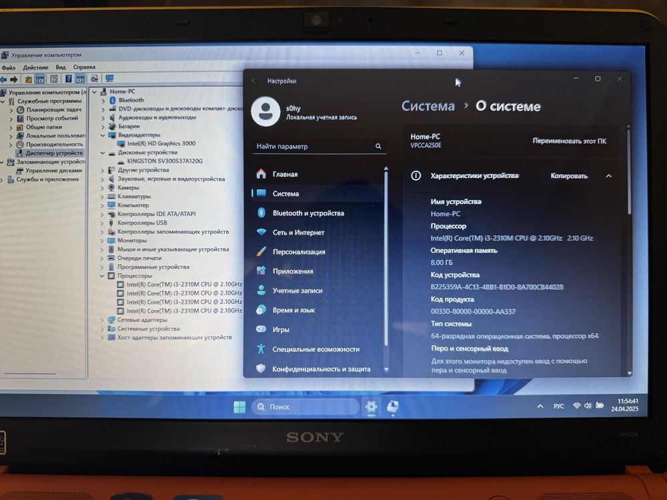Select Службы и приложения in the left tree
This screenshot has width=667, height=500.
(x=47, y=179)
